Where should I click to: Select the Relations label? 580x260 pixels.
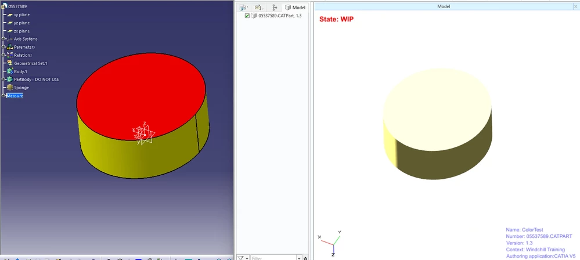[23, 55]
